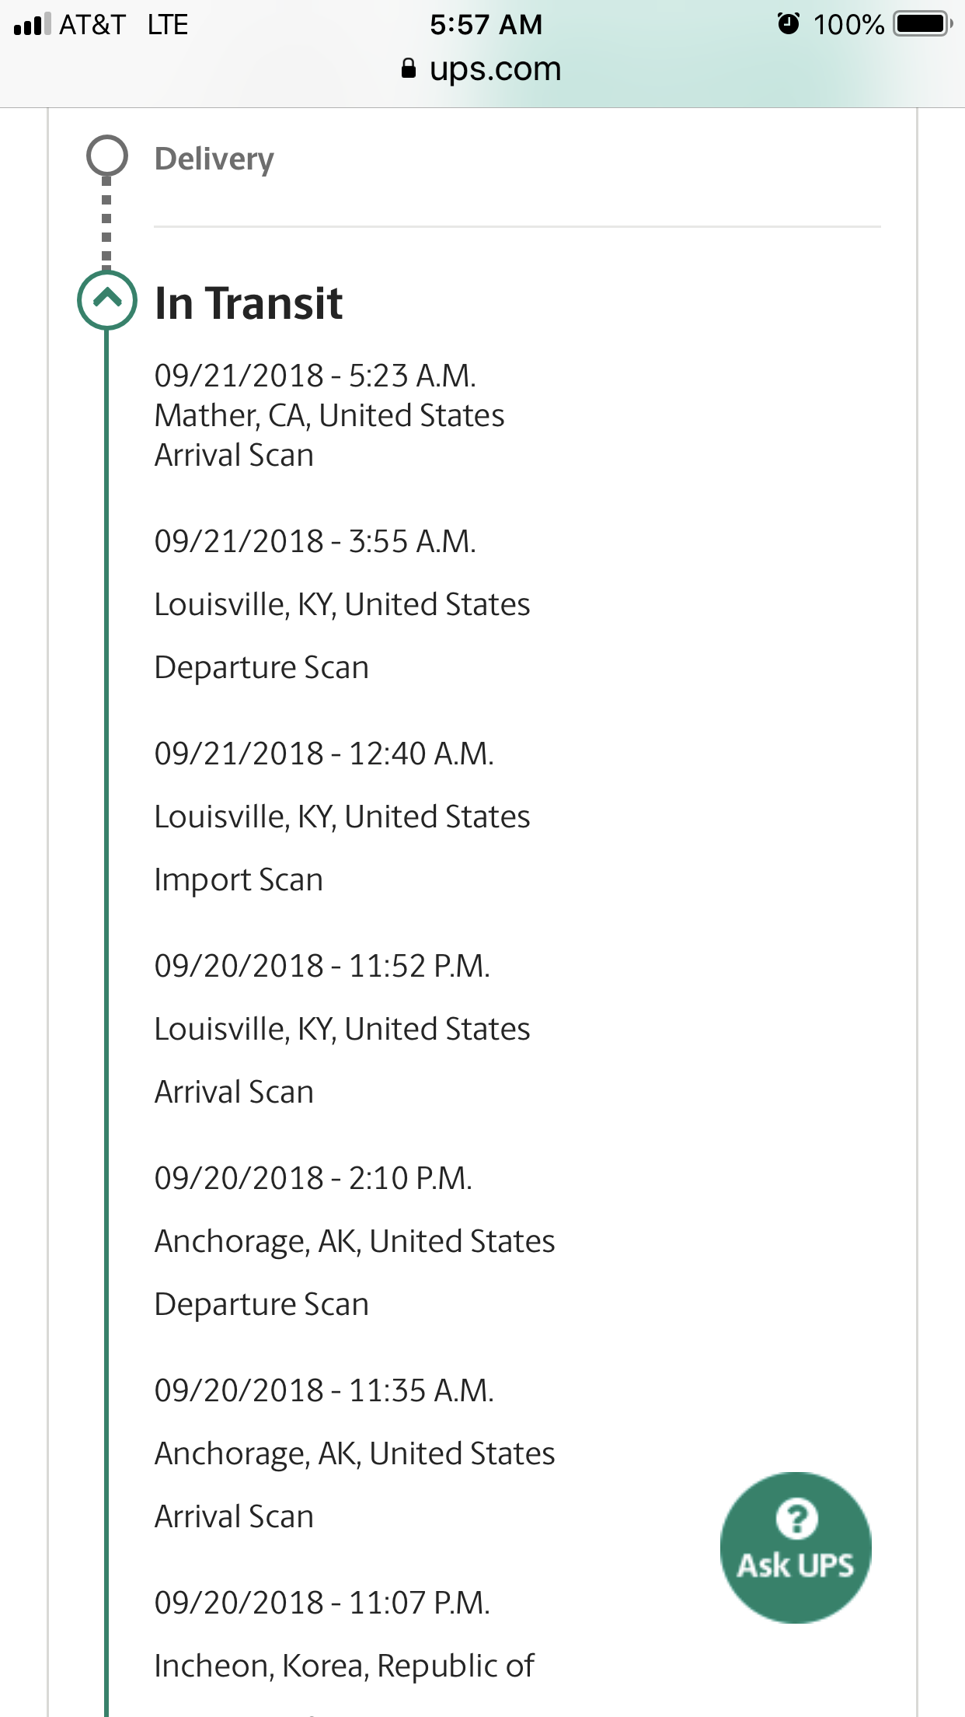The width and height of the screenshot is (965, 1717).
Task: Tap the Delivery step label
Action: [214, 159]
